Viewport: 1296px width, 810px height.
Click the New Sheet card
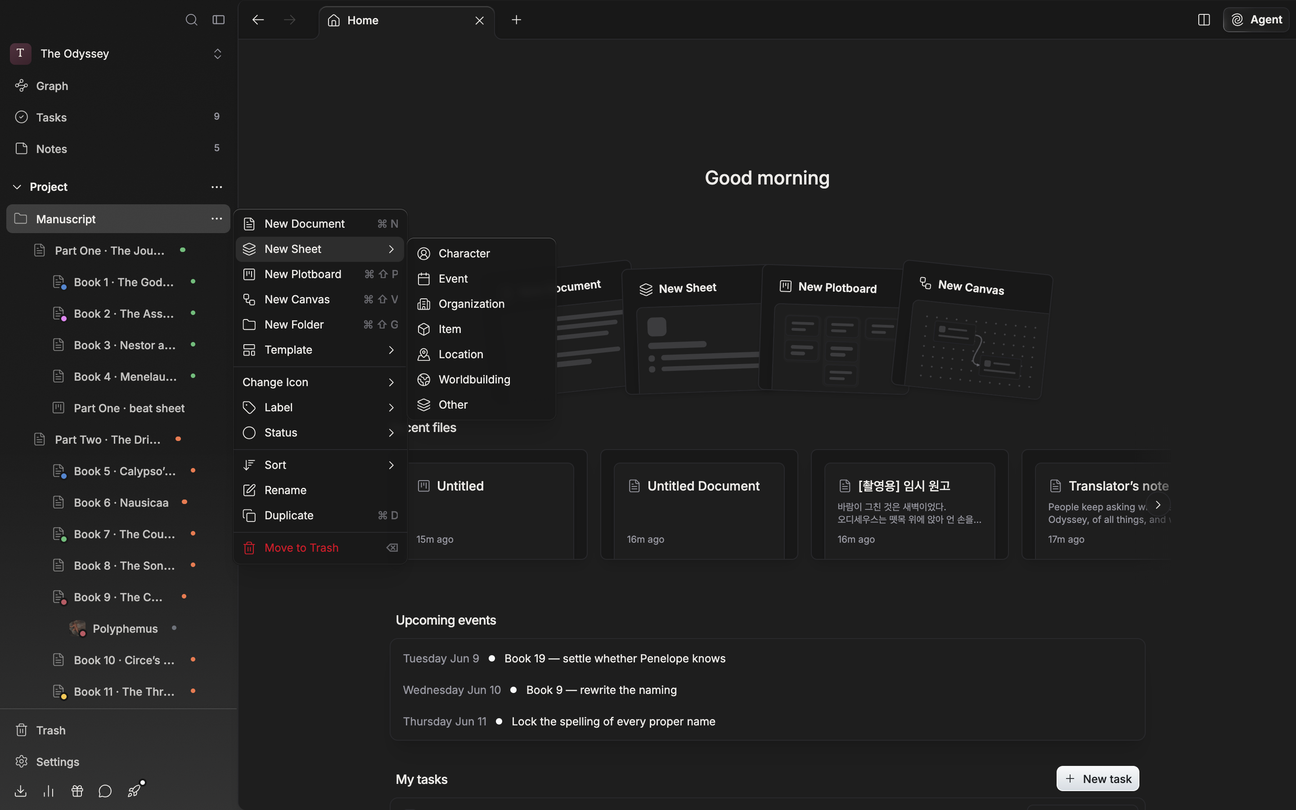[x=693, y=330]
